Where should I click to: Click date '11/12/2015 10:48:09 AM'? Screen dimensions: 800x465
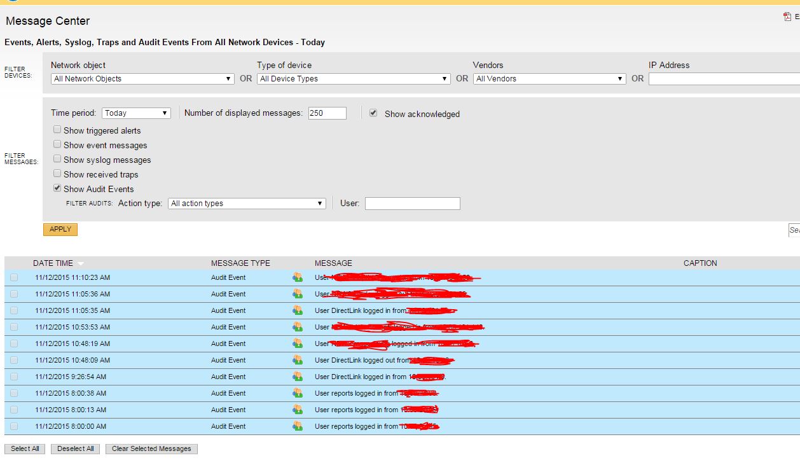[x=72, y=361]
